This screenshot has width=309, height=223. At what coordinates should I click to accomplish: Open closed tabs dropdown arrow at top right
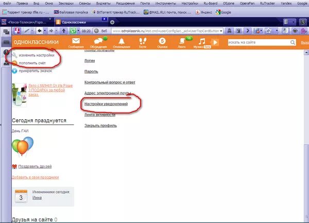tap(294, 22)
